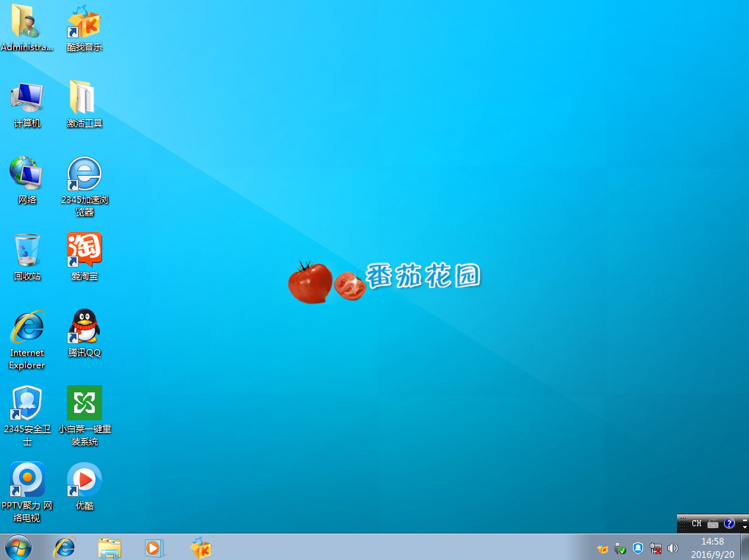Select the Internet Explorer desktop icon
This screenshot has height=560, width=749.
[x=26, y=340]
